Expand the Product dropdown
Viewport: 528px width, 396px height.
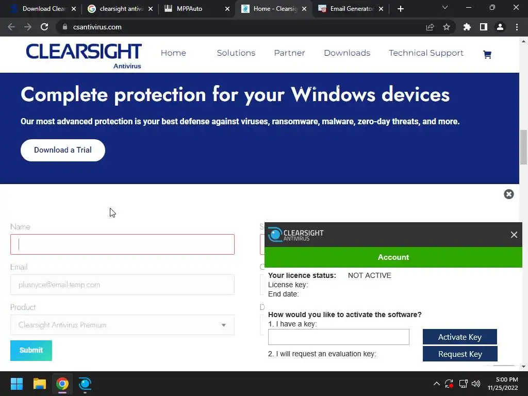122,325
